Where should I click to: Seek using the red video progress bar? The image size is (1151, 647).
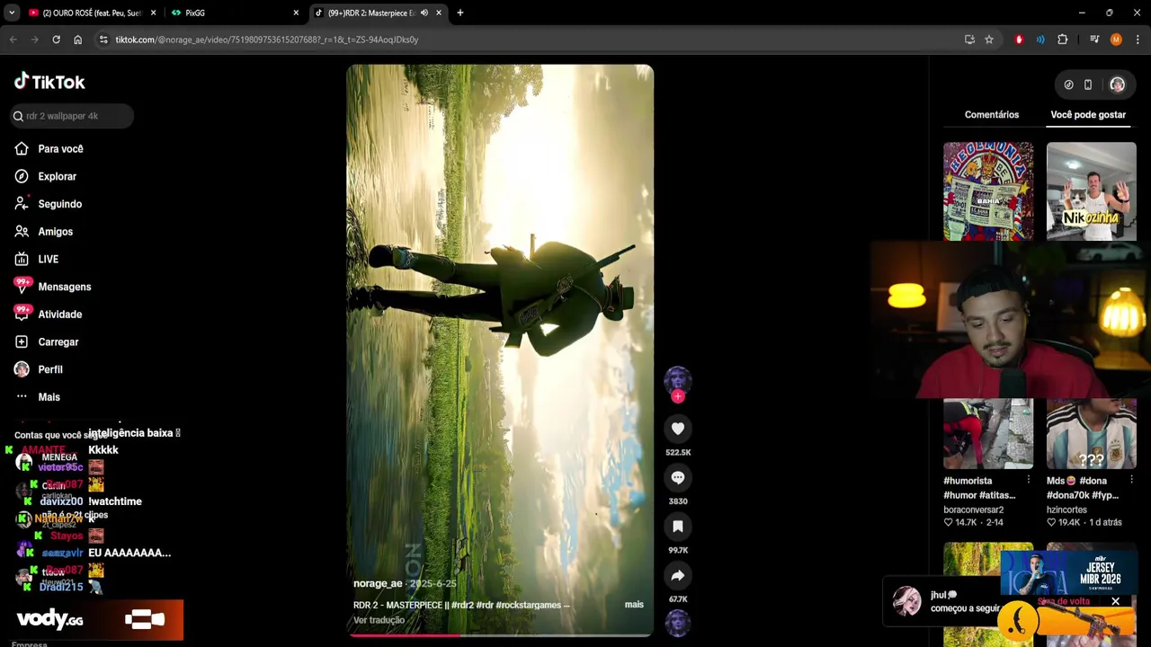(x=500, y=634)
